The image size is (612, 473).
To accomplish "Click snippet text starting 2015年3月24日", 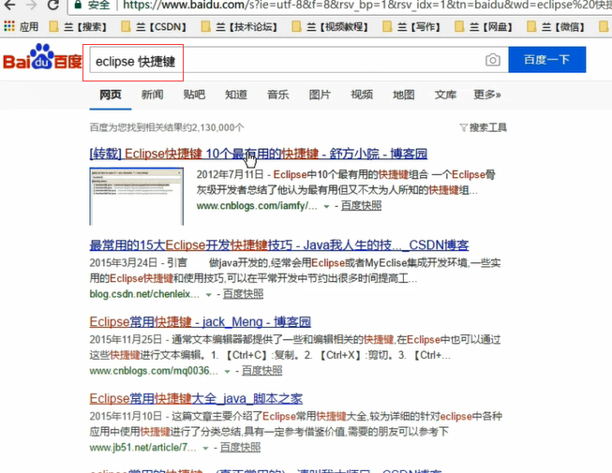I will pyautogui.click(x=295, y=271).
